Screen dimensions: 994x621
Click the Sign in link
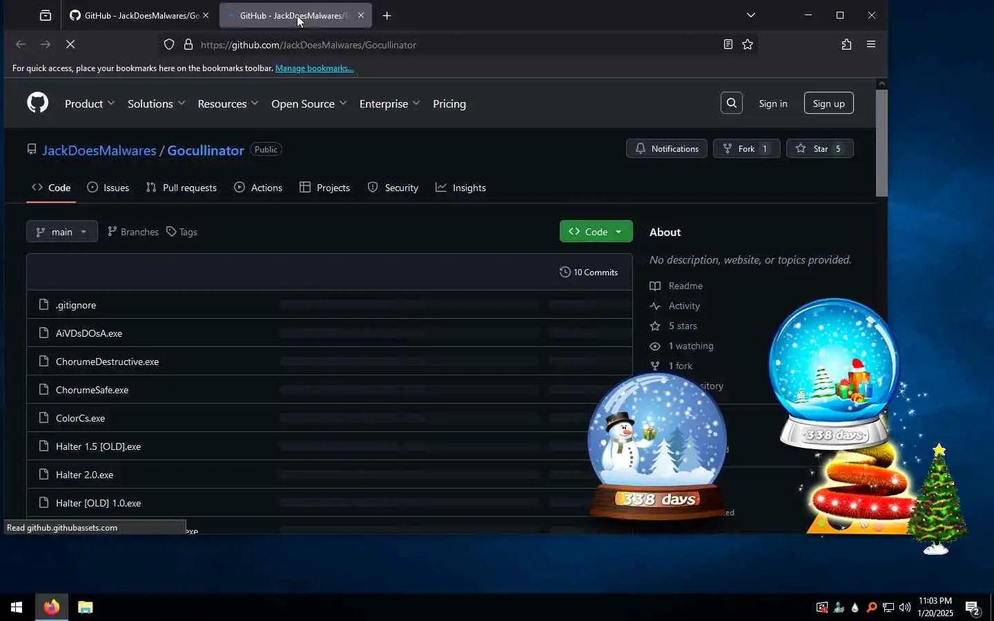coord(773,103)
